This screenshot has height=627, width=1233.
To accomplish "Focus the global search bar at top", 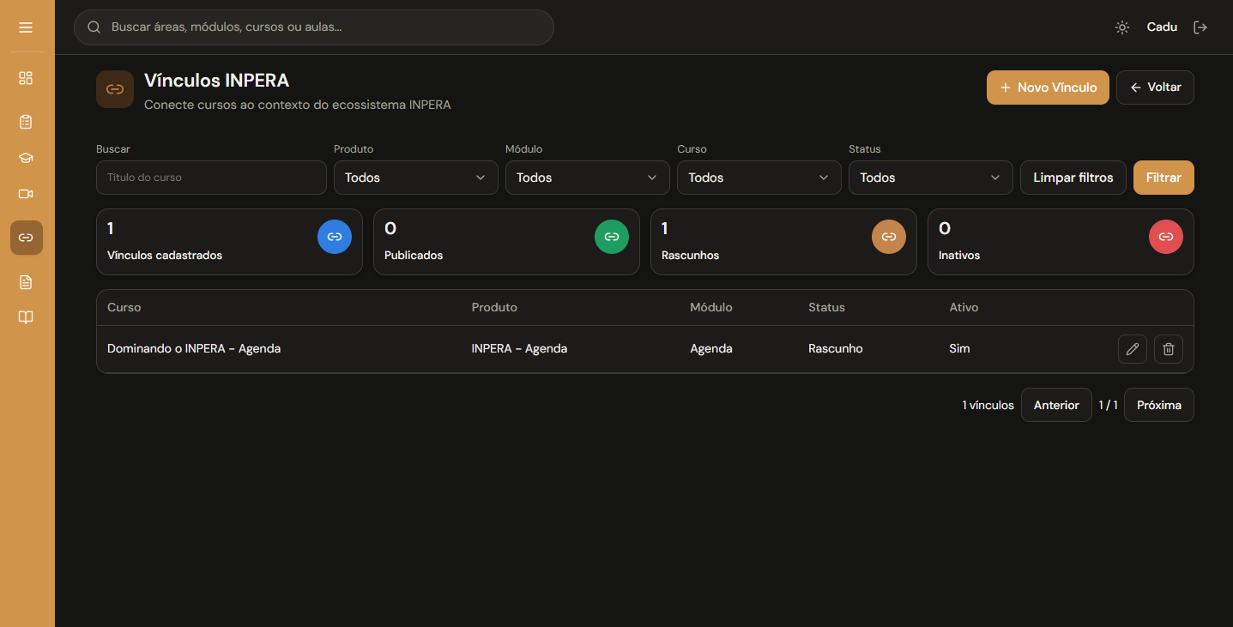I will tap(314, 27).
